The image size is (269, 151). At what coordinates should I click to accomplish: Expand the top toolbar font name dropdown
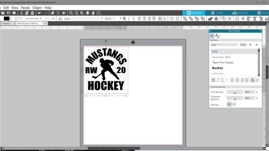click(102, 18)
